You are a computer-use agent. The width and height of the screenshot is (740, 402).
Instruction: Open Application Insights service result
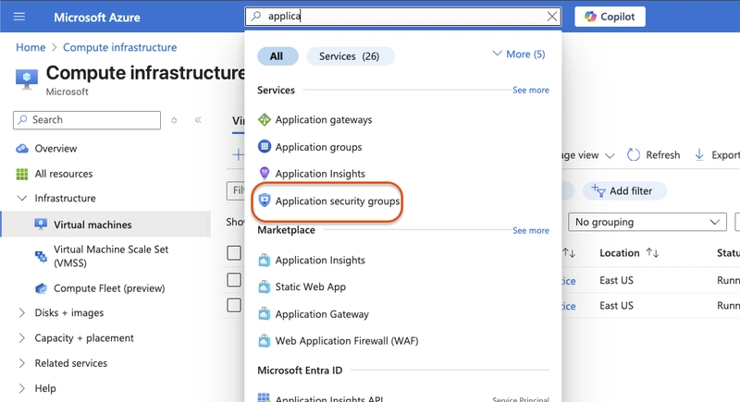pyautogui.click(x=320, y=174)
